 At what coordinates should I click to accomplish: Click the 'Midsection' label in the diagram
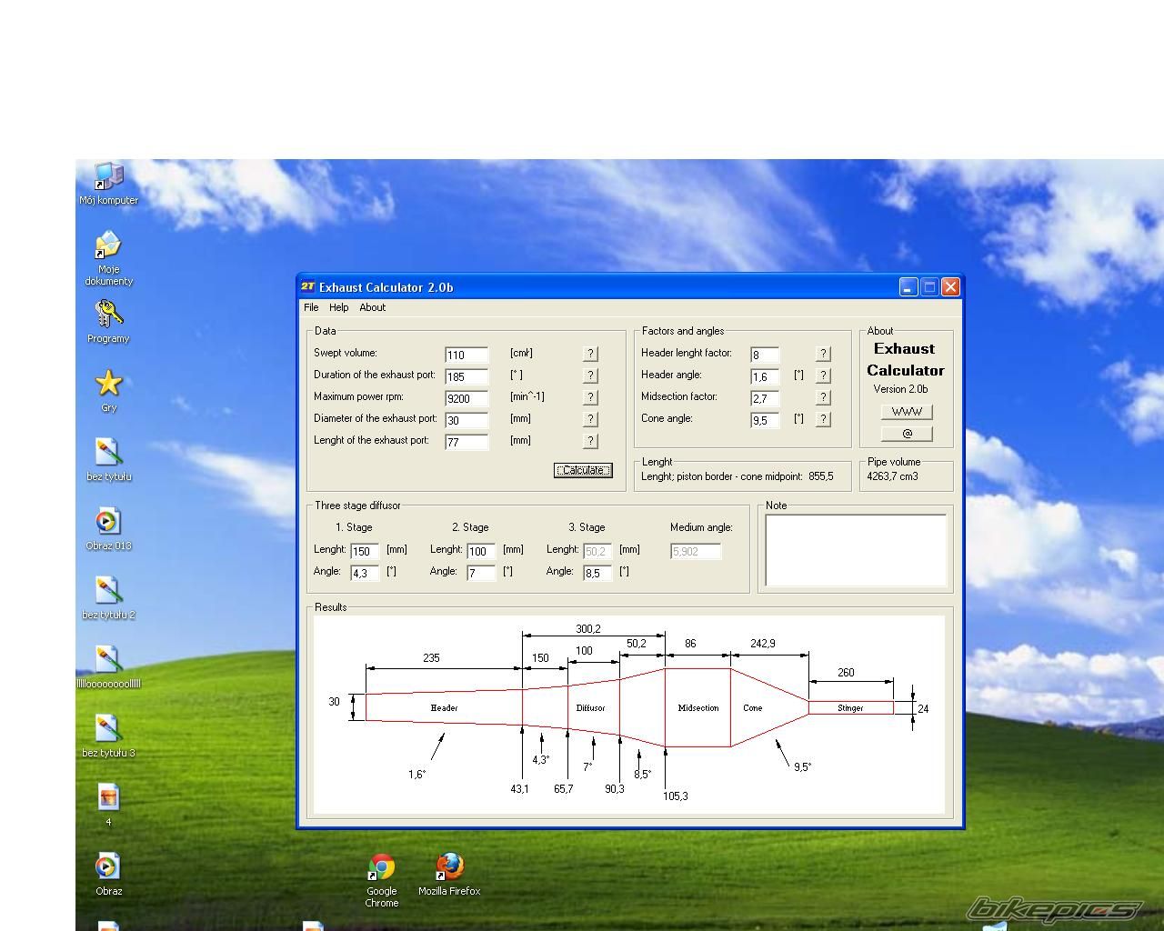point(698,707)
